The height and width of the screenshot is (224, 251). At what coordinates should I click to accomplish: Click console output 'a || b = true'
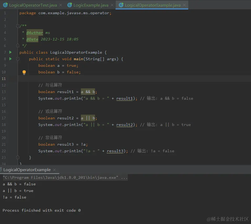tap(18, 191)
